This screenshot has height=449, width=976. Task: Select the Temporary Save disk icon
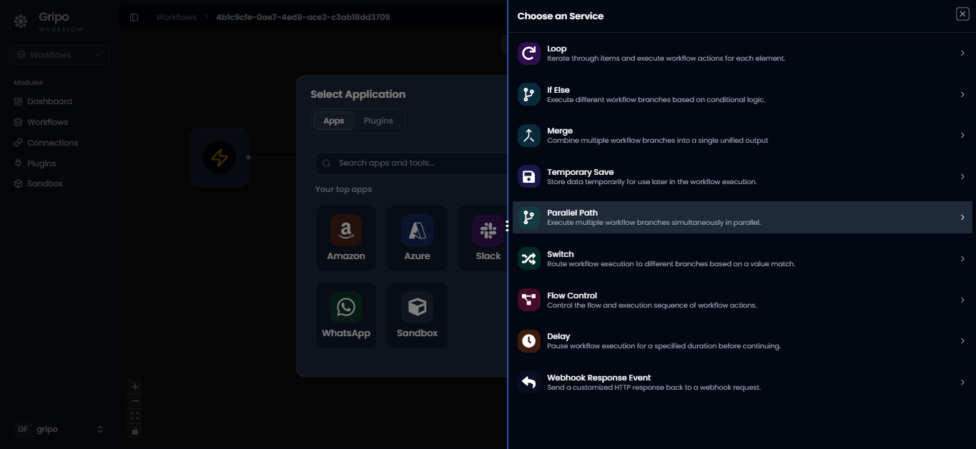pos(529,176)
